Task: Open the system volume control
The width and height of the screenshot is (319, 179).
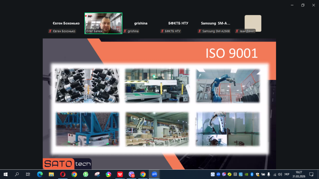Action: coord(279,174)
